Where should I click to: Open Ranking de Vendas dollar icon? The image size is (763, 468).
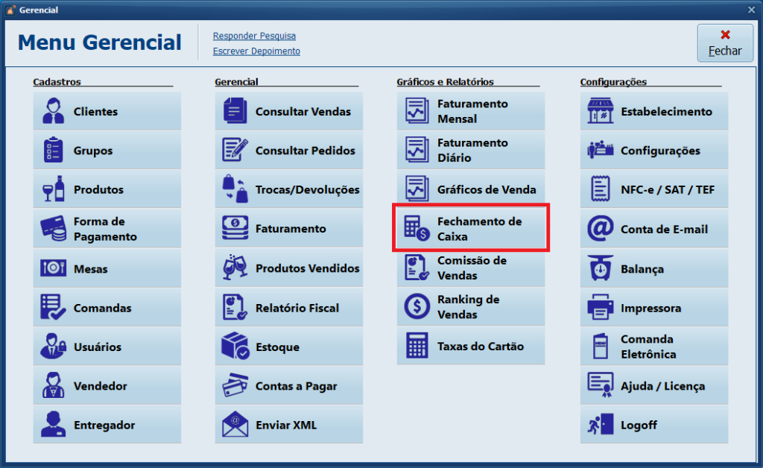(417, 307)
